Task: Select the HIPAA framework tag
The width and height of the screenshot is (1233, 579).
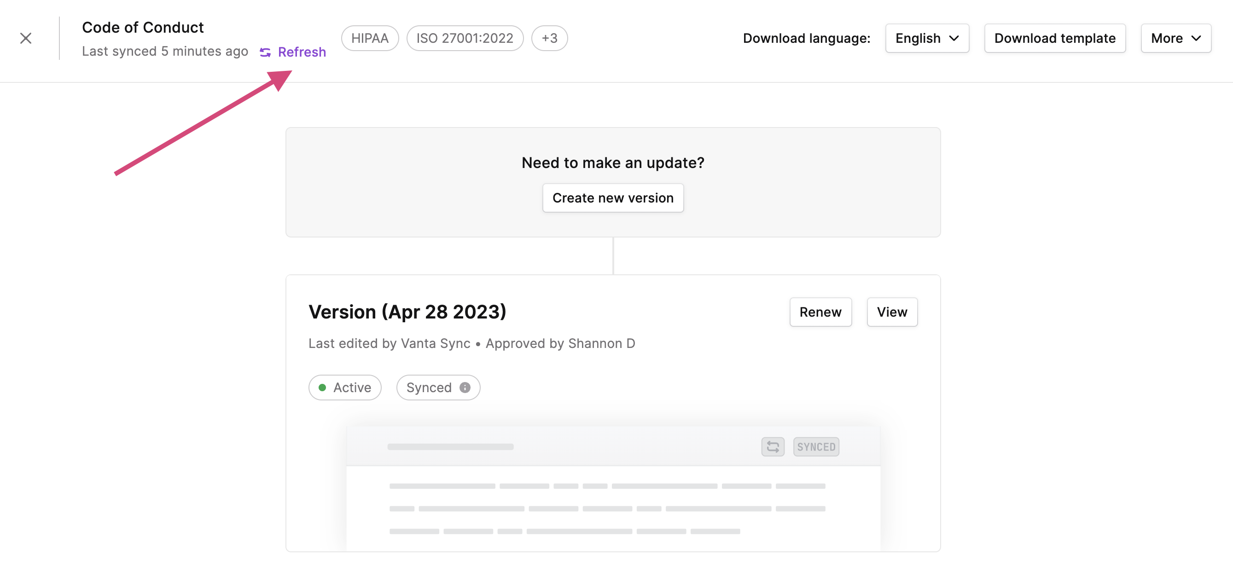Action: pyautogui.click(x=370, y=38)
